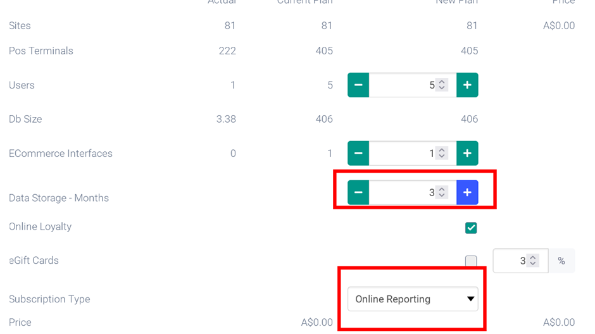595x334 pixels.
Task: Open the Subscription Type dropdown
Action: click(x=413, y=299)
